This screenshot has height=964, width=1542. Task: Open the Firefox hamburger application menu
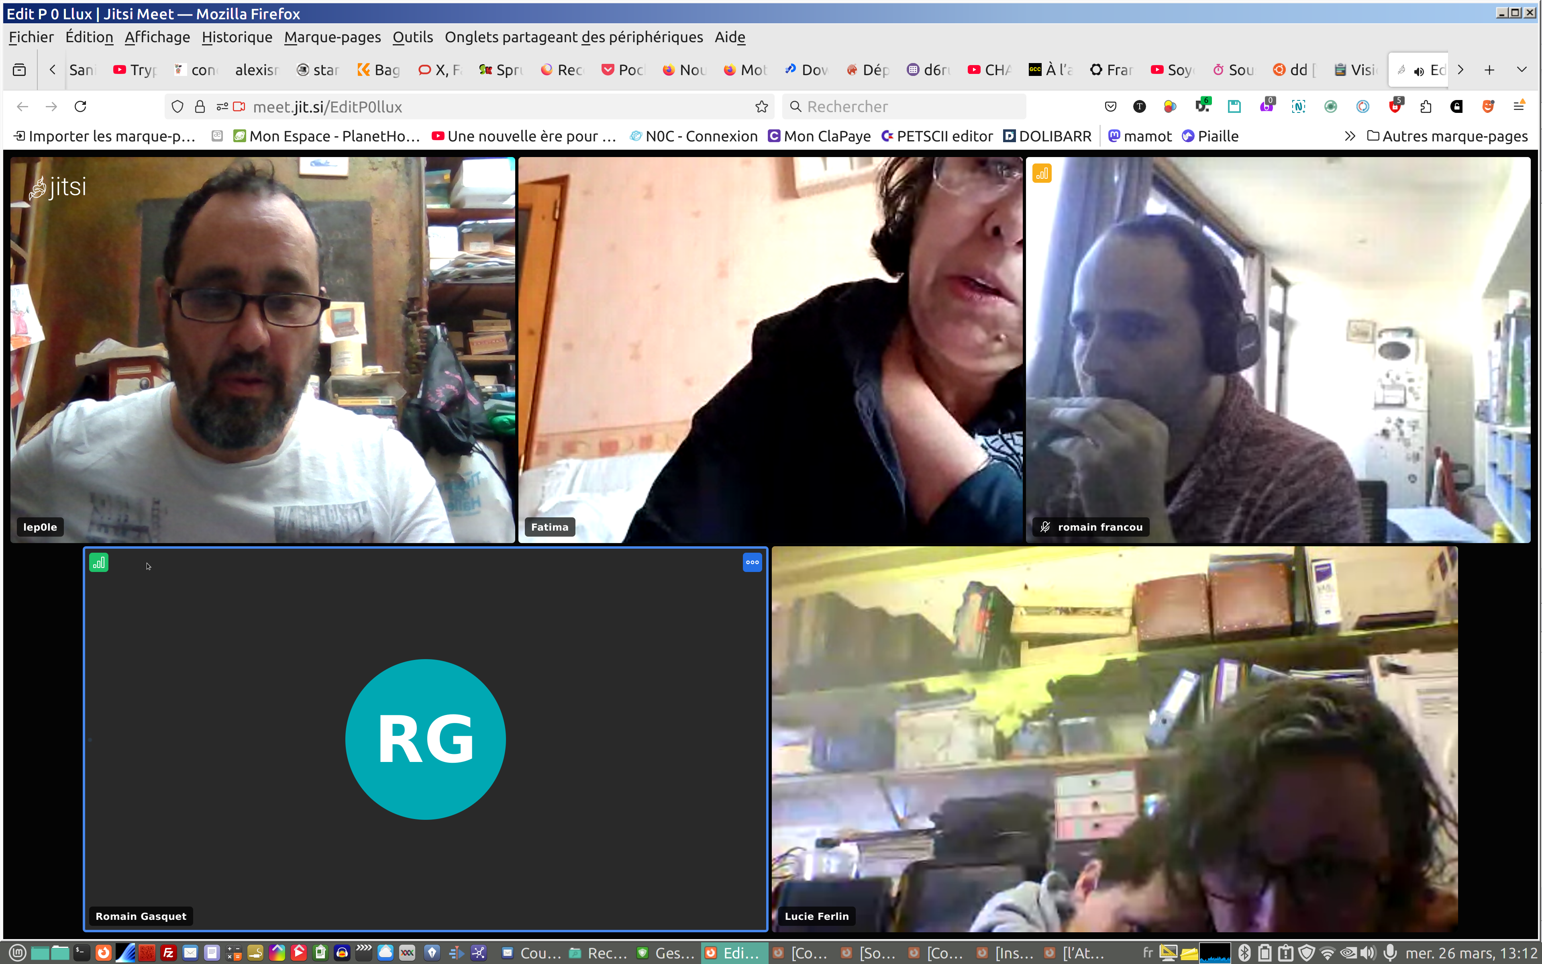(x=1519, y=106)
